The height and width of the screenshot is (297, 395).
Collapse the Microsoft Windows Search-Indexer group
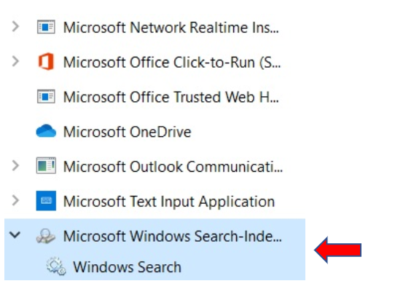click(15, 235)
